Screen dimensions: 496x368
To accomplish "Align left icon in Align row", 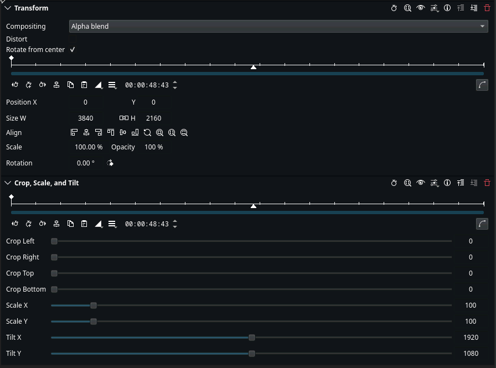I will (x=74, y=132).
